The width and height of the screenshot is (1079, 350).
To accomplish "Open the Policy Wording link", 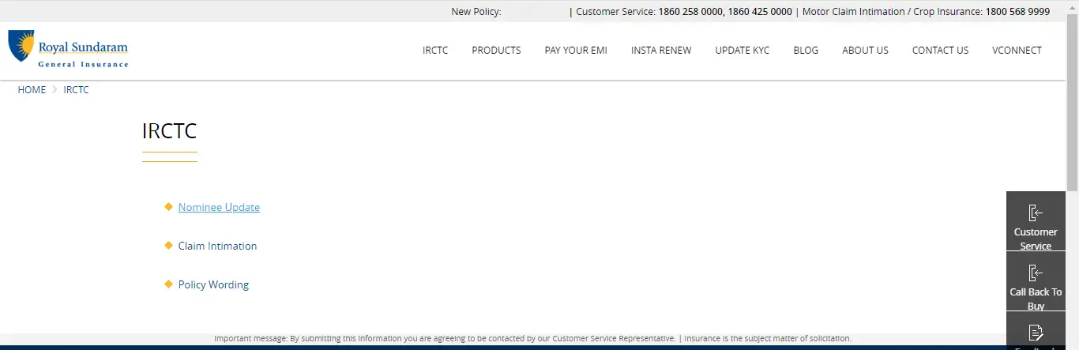I will (x=213, y=284).
